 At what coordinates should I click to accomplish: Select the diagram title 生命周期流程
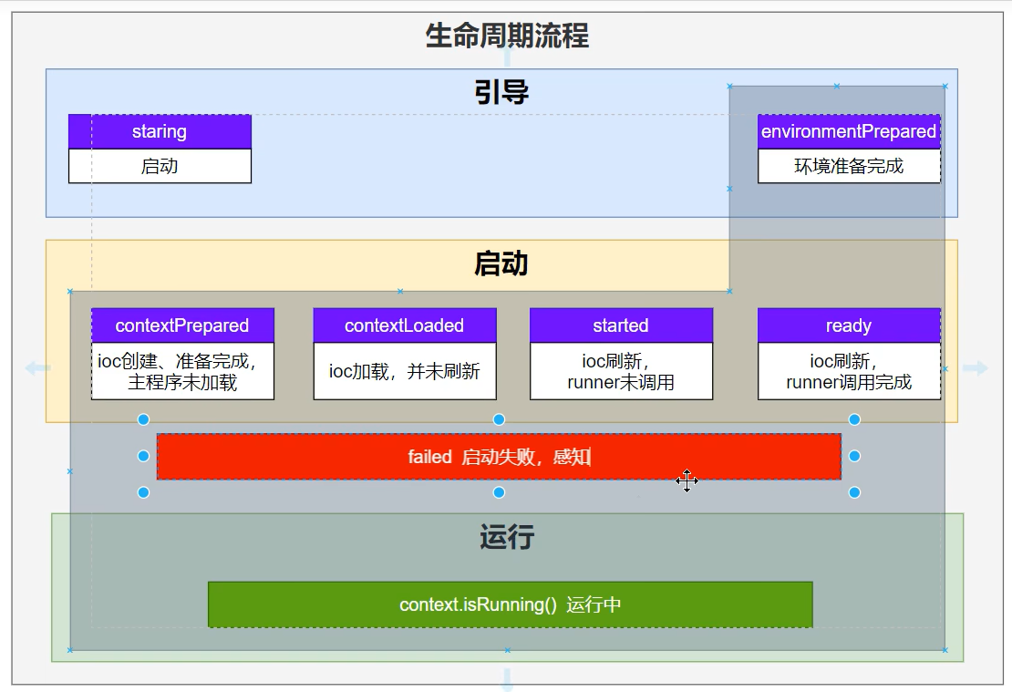pyautogui.click(x=507, y=36)
